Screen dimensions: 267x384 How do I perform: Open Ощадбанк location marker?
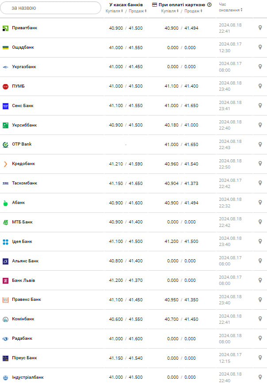260,47
